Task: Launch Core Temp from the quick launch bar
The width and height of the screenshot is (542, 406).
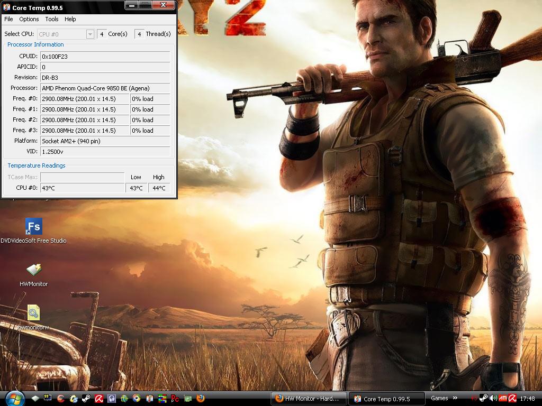Action: click(x=150, y=399)
